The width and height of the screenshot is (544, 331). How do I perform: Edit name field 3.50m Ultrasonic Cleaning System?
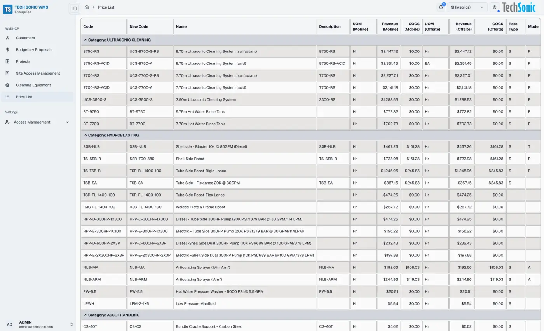245,99
